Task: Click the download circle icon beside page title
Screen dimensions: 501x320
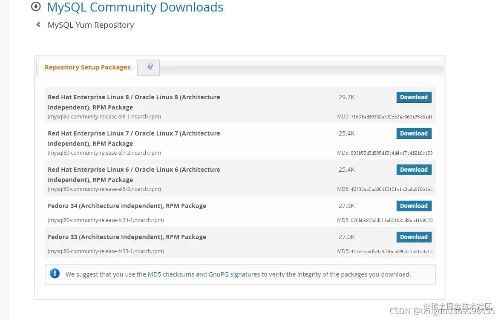Action: click(36, 6)
